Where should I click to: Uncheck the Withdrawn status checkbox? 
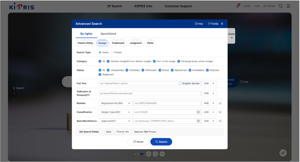pyautogui.click(x=143, y=70)
